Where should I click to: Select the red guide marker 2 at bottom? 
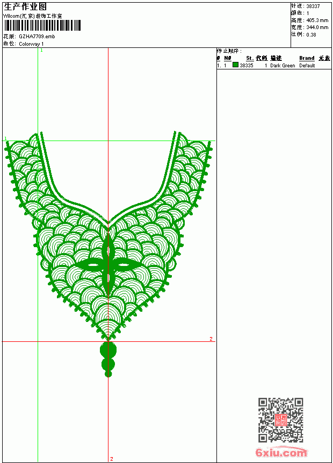[x=112, y=459]
